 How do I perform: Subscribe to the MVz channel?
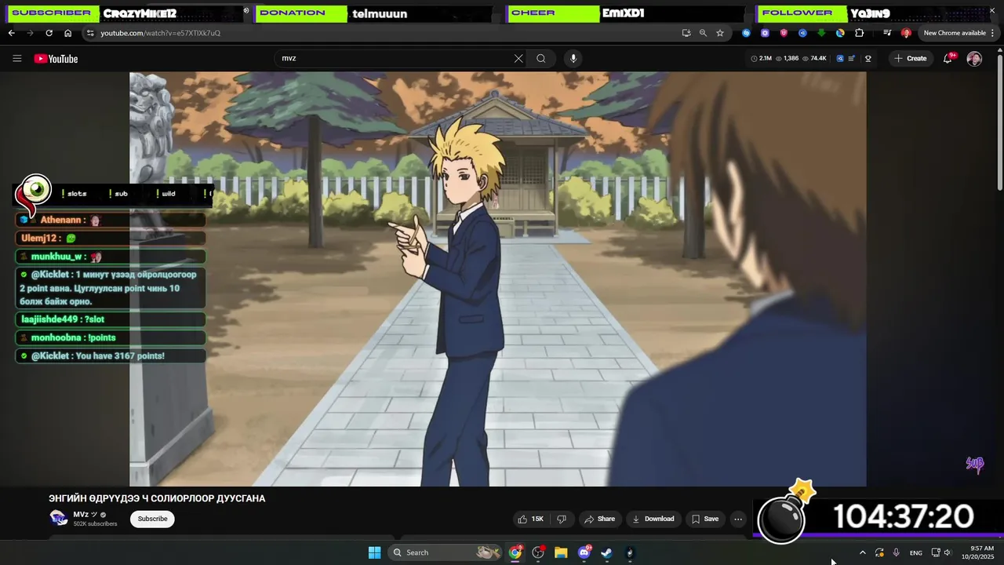coord(152,519)
